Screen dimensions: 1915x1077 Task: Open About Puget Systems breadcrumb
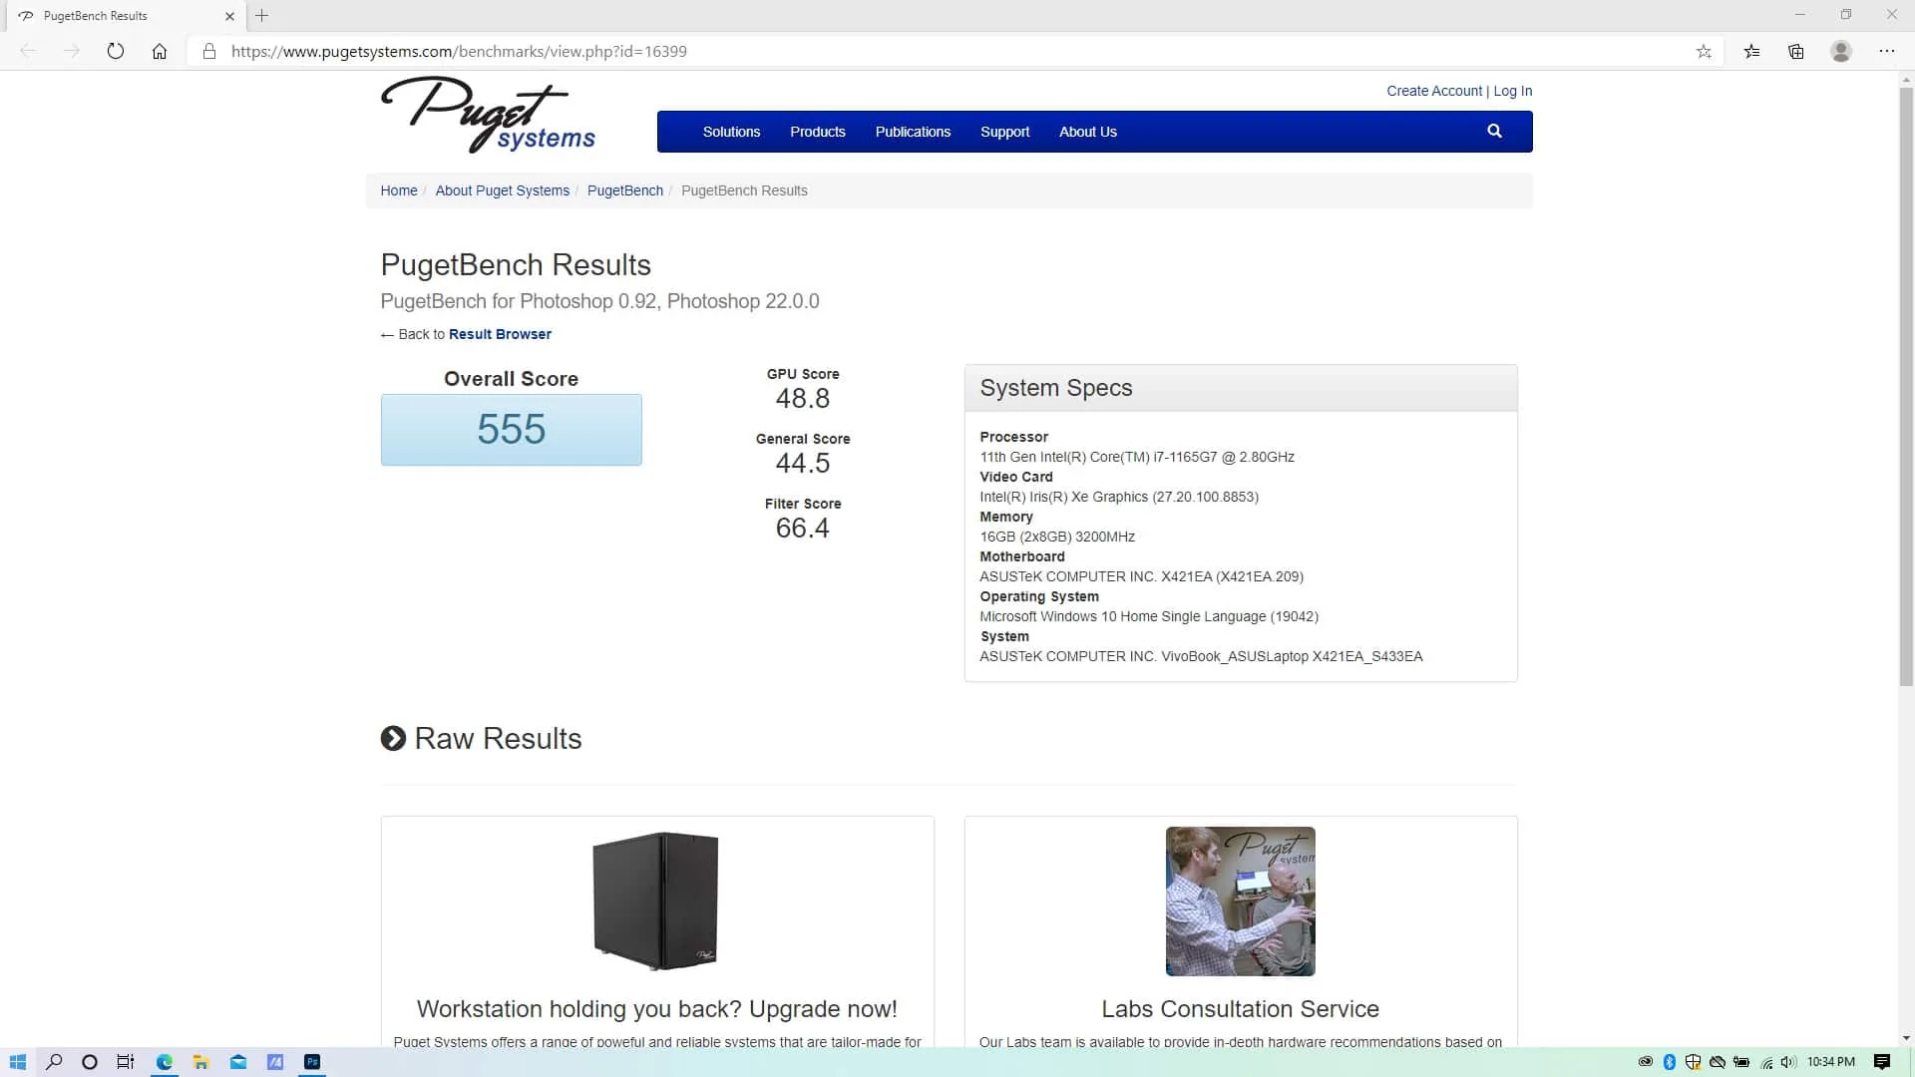tap(503, 190)
